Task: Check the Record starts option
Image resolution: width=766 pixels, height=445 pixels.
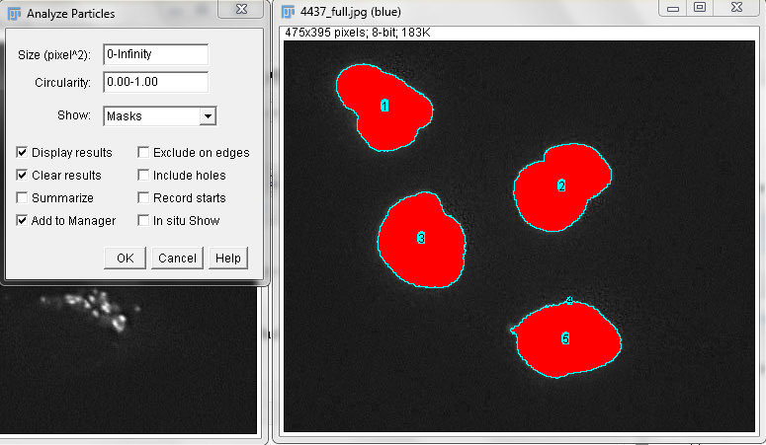Action: [x=143, y=197]
